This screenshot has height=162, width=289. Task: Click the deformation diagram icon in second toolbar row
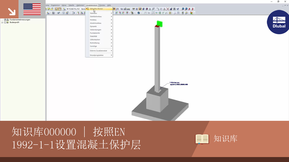point(153,13)
